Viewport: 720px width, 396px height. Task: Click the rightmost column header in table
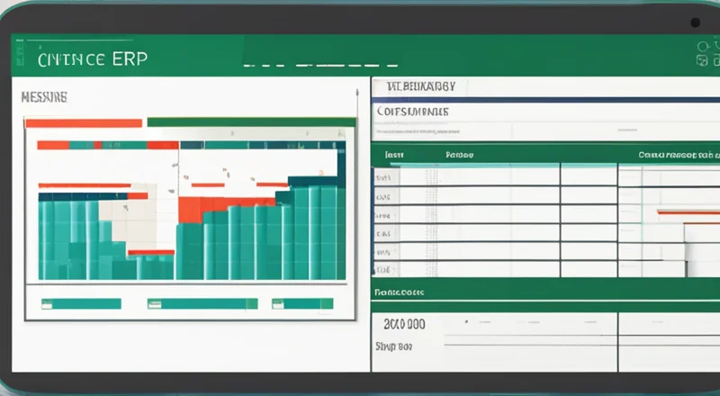click(x=677, y=155)
